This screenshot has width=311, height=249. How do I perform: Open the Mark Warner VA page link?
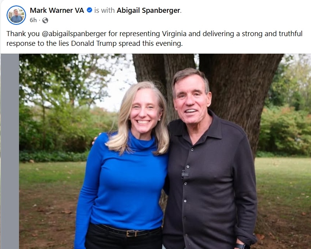57,10
